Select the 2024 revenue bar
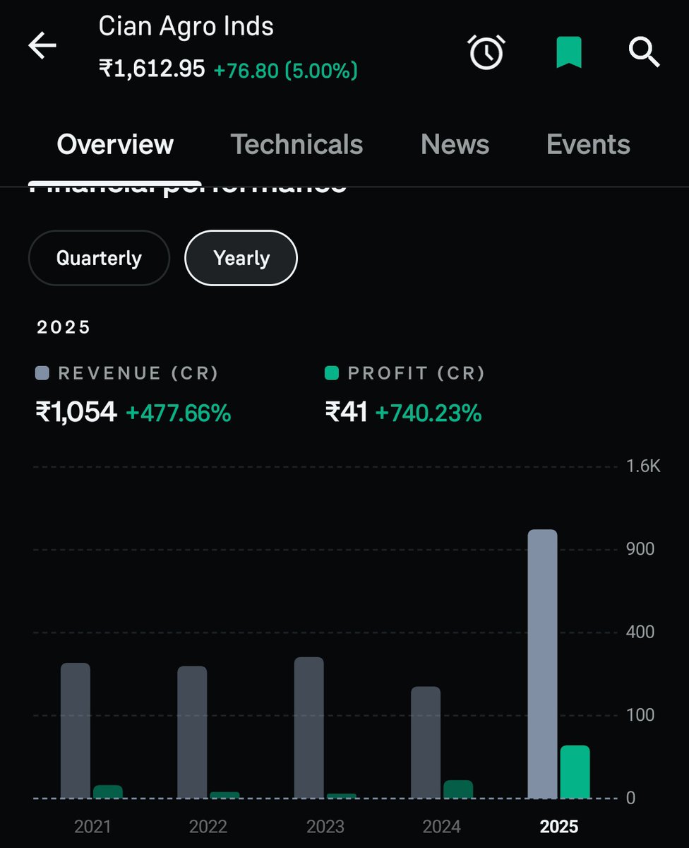Image resolution: width=689 pixels, height=848 pixels. pos(426,743)
